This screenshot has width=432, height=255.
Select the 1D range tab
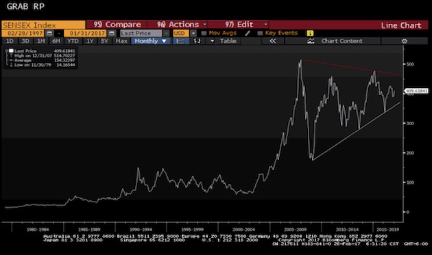pos(10,41)
